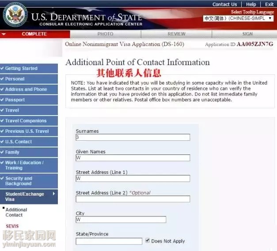277x251 pixels.
Task: Focus the optional Street Address Line 2 field
Action: point(133,199)
